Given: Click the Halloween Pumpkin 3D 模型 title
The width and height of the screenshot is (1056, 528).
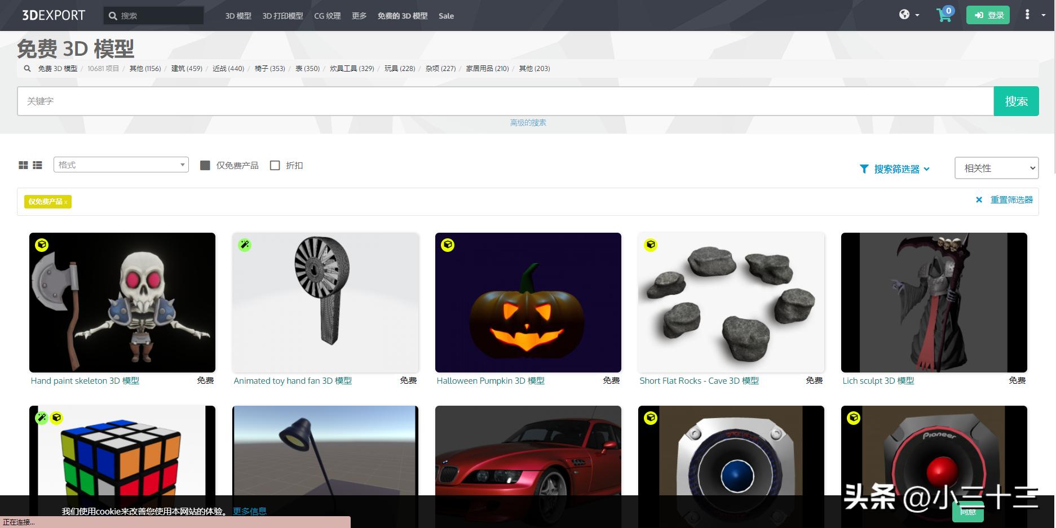Looking at the screenshot, I should click(x=491, y=381).
